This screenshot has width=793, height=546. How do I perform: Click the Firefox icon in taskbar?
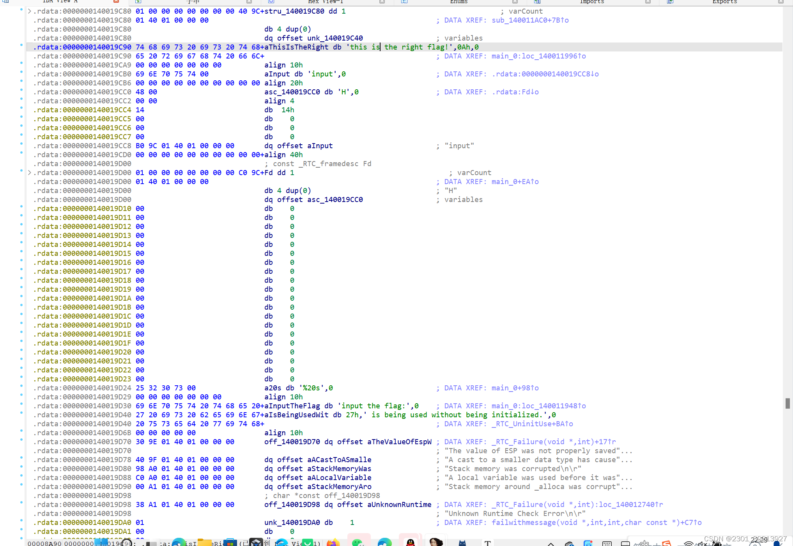coord(333,542)
